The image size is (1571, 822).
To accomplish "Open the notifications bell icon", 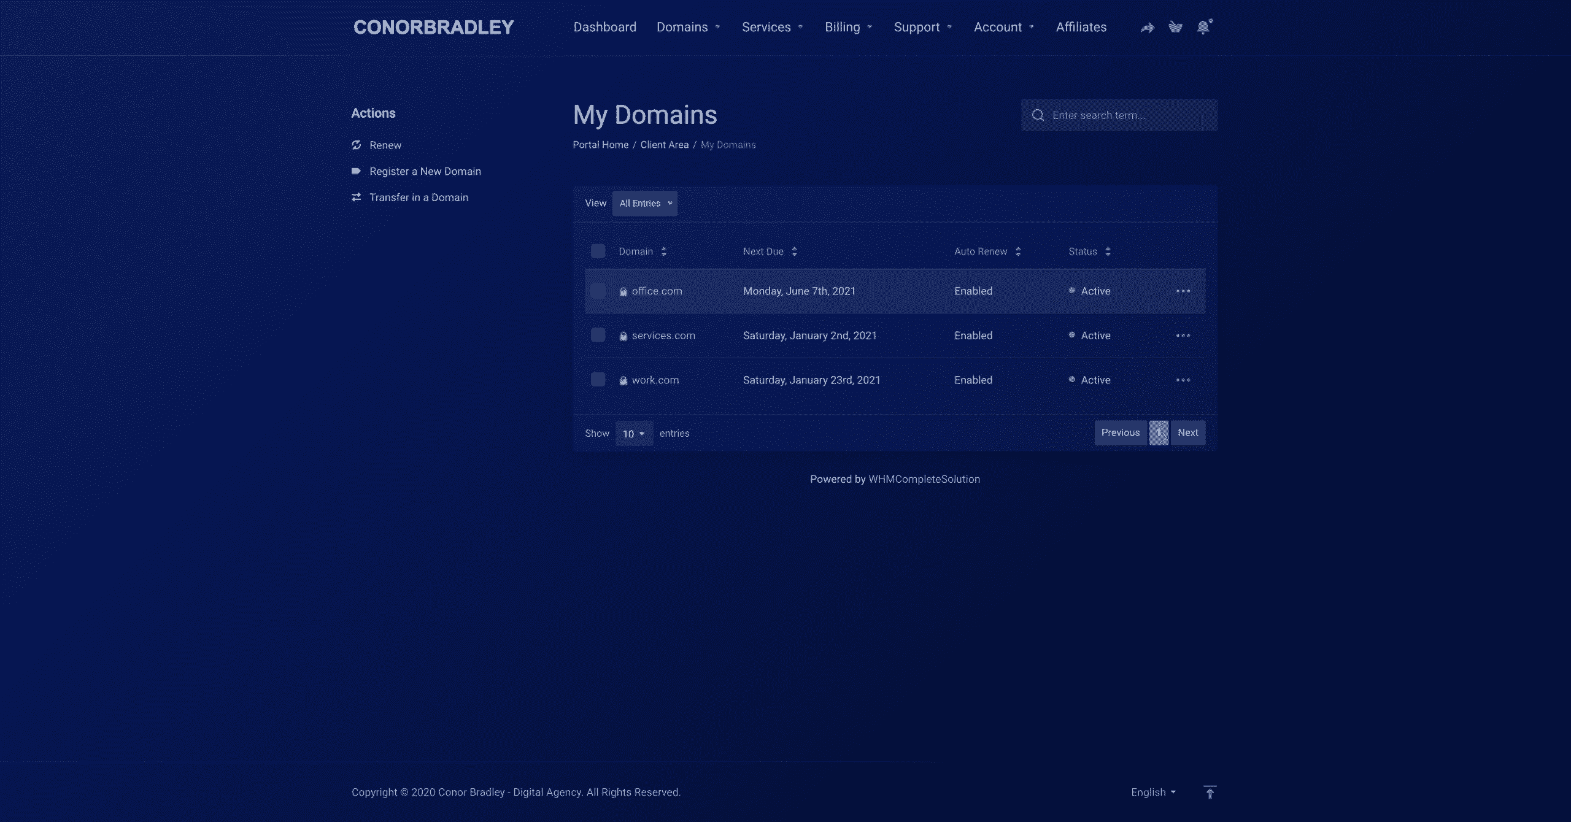I will pos(1203,27).
